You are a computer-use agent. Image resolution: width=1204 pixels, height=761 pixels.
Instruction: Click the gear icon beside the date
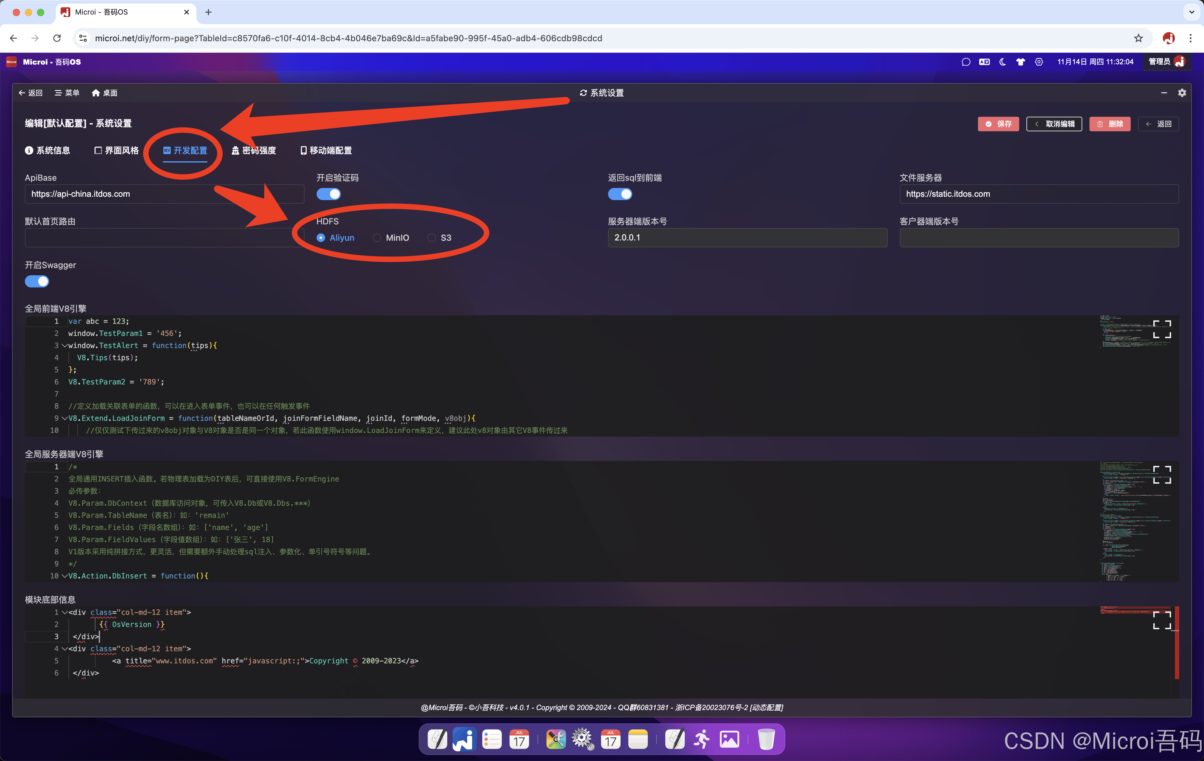coord(1039,62)
